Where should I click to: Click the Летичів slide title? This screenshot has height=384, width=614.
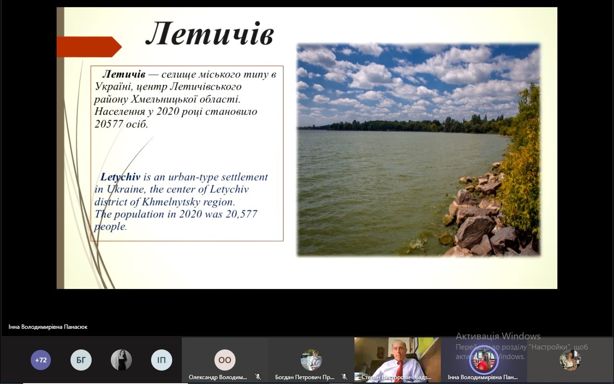(210, 35)
